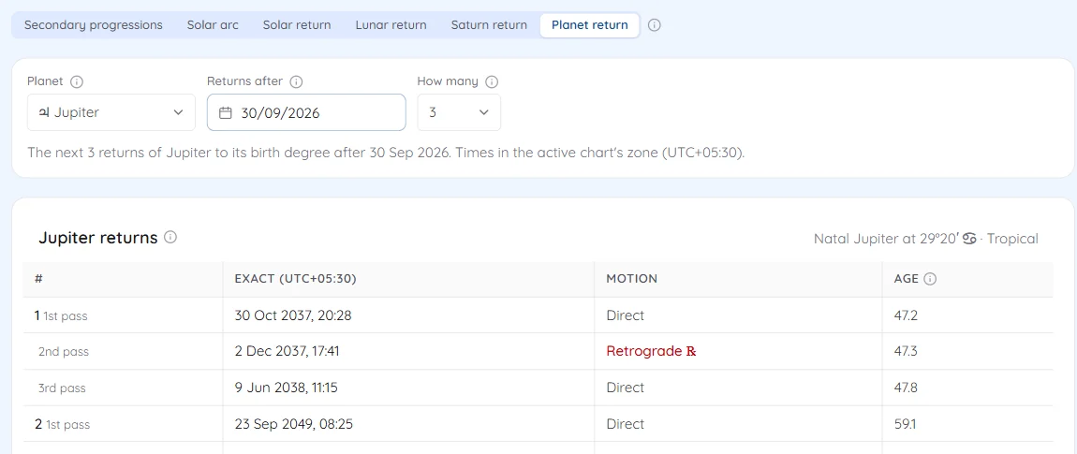Show info tooltip for How many
Screen dimensions: 1077x454
[x=491, y=81]
